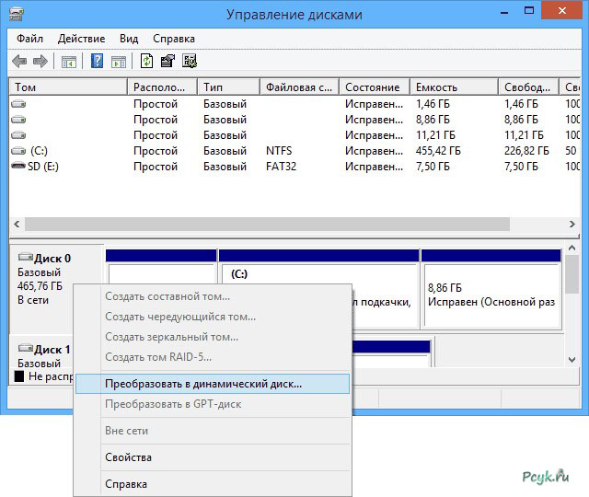The width and height of the screenshot is (589, 497).
Task: Click the 8,86 ГБ capacity cell in list
Action: click(x=433, y=120)
